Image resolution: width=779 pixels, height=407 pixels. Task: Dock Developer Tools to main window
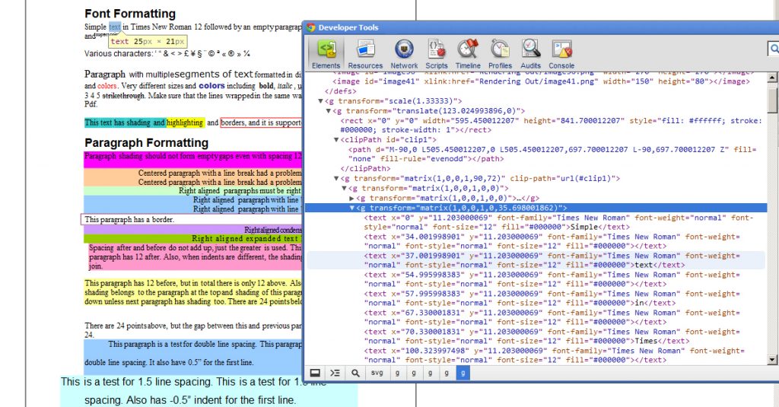point(315,373)
